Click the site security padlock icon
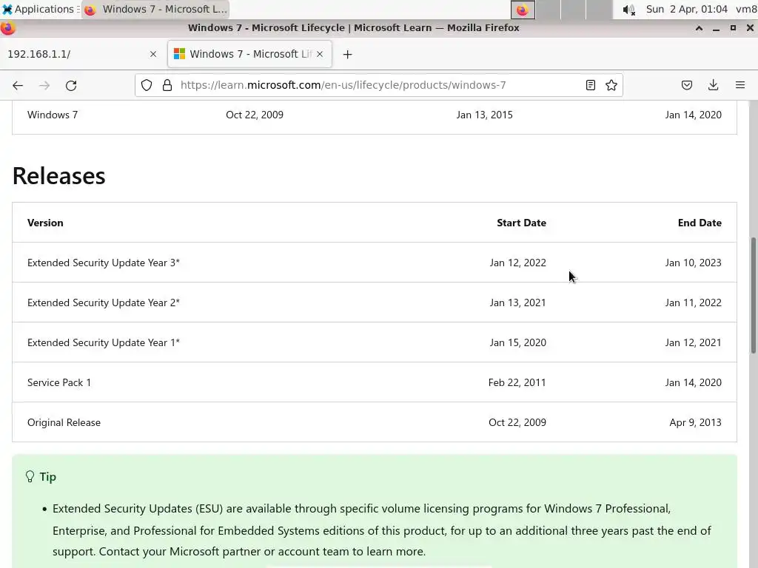The width and height of the screenshot is (758, 568). click(x=167, y=86)
